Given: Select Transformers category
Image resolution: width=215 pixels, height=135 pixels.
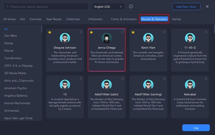Looking at the screenshot, I should tap(13, 58).
